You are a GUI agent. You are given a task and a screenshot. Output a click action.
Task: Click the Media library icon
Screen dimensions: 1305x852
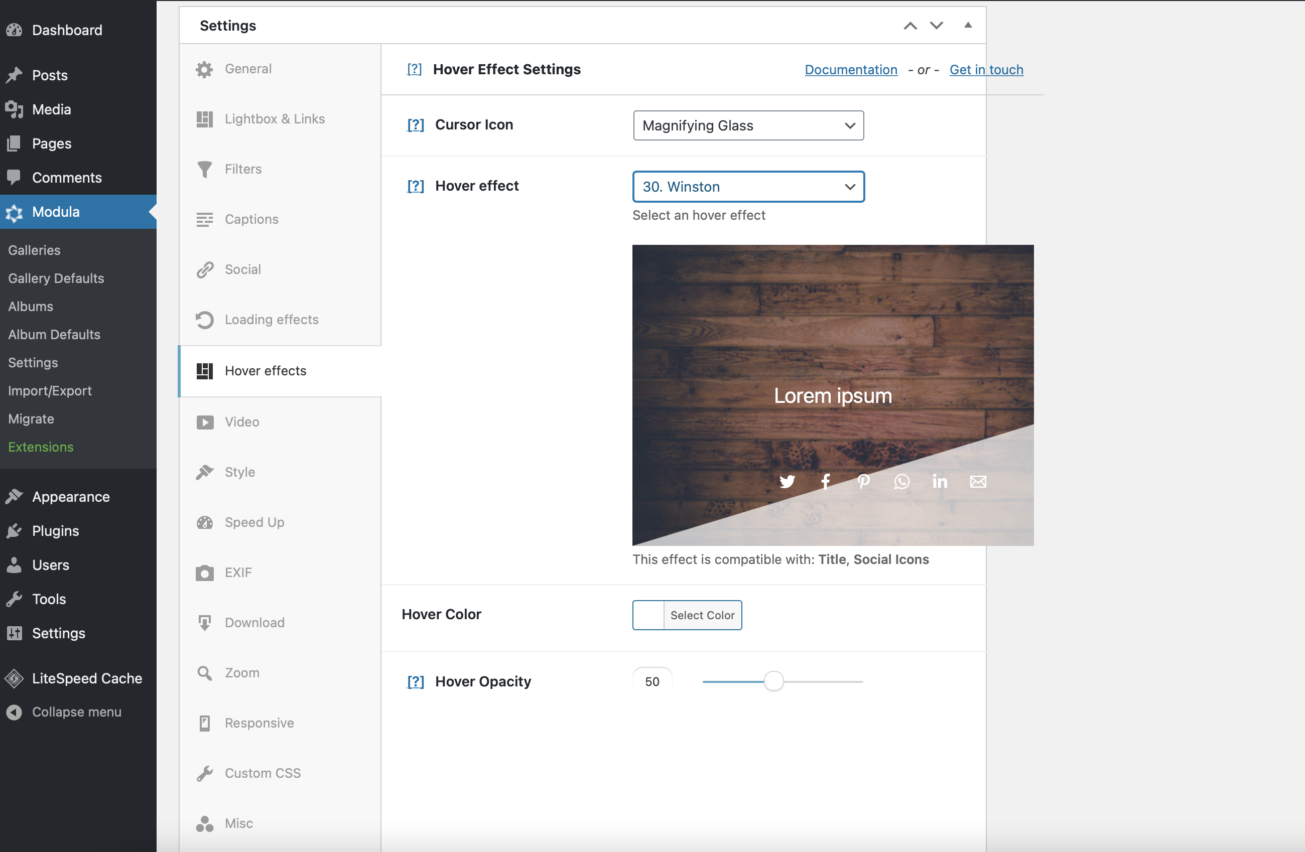(x=14, y=110)
